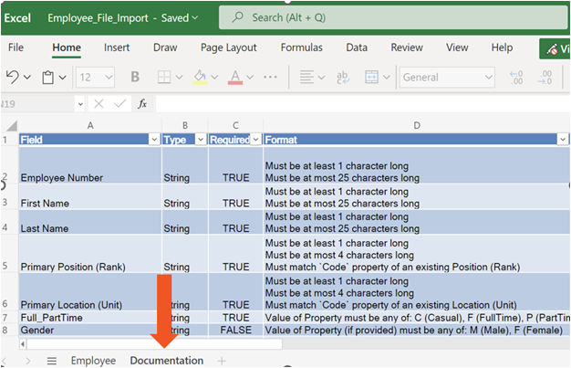
Task: Click the FALSE value for Gender
Action: (x=236, y=330)
